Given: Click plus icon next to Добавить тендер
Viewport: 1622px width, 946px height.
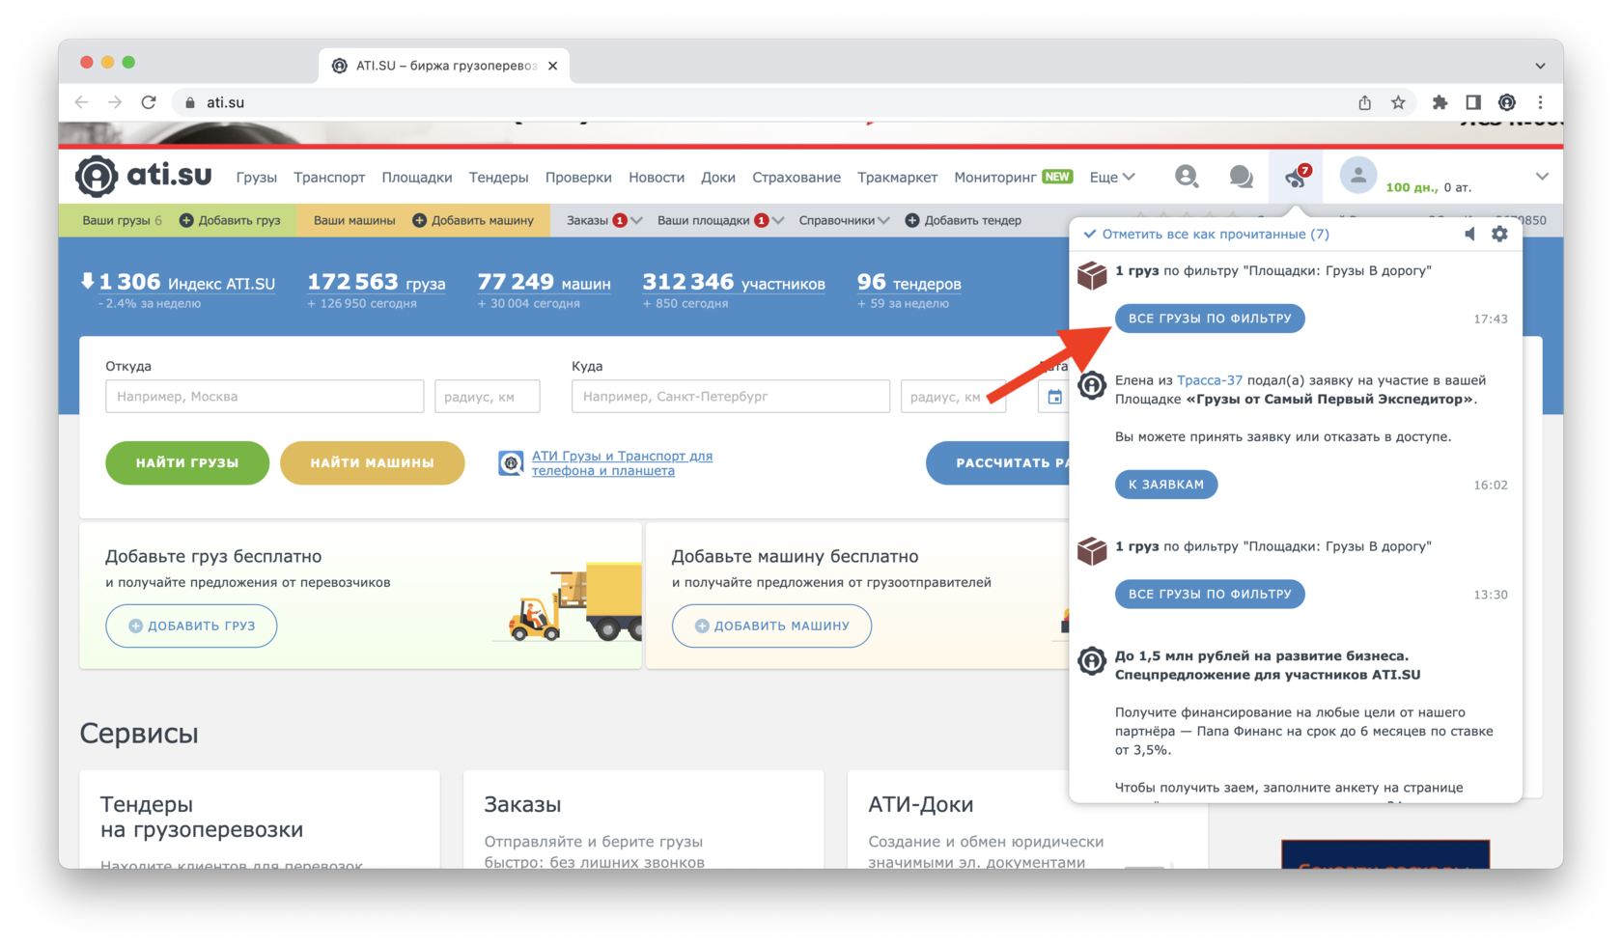Looking at the screenshot, I should tap(911, 220).
